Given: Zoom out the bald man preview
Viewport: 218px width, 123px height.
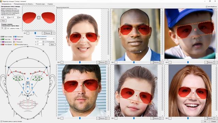Looking at the screenshot, I should [116, 62].
